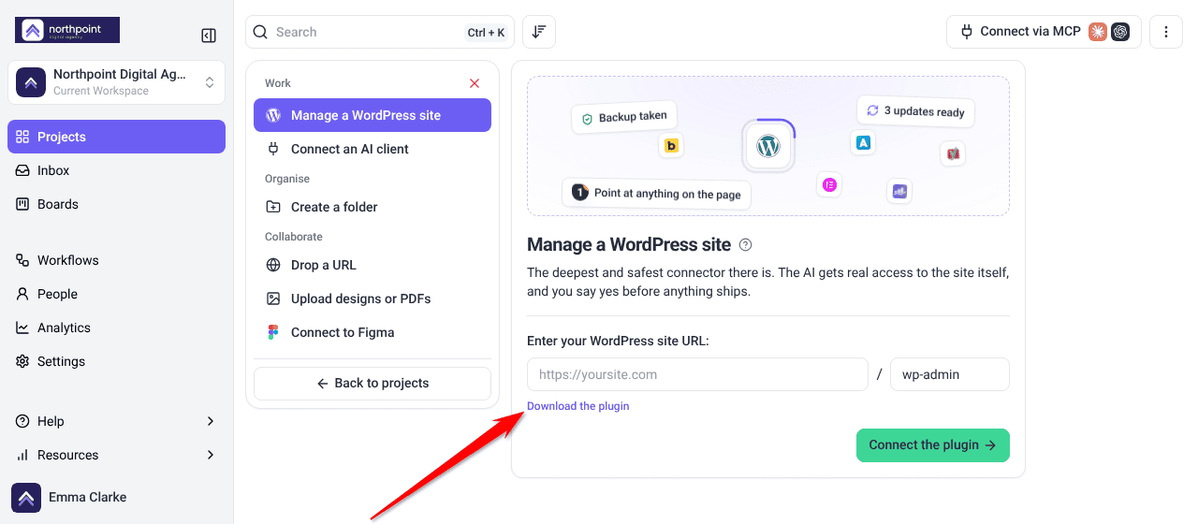Viewport: 1198px width, 524px height.
Task: Select Connect an AI client option
Action: click(x=373, y=149)
